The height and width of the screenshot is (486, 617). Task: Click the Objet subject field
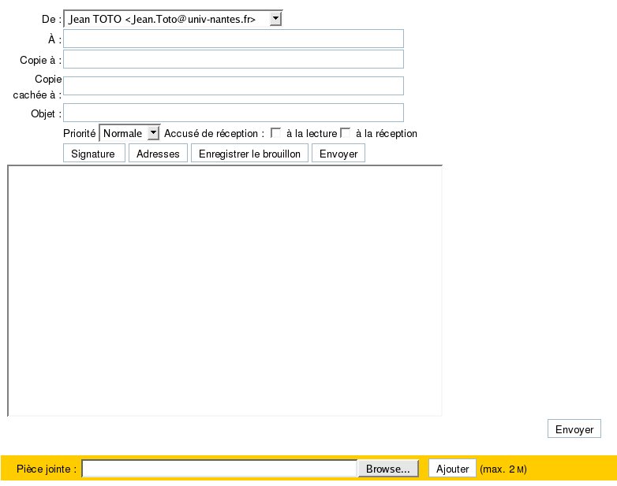pyautogui.click(x=234, y=113)
